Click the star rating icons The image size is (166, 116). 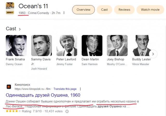pos(13,111)
